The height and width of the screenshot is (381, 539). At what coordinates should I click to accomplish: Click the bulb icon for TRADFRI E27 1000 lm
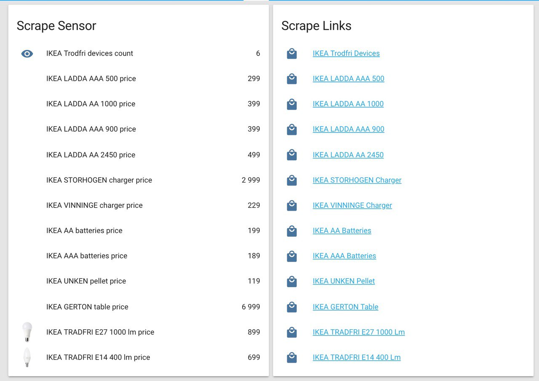[x=27, y=332]
